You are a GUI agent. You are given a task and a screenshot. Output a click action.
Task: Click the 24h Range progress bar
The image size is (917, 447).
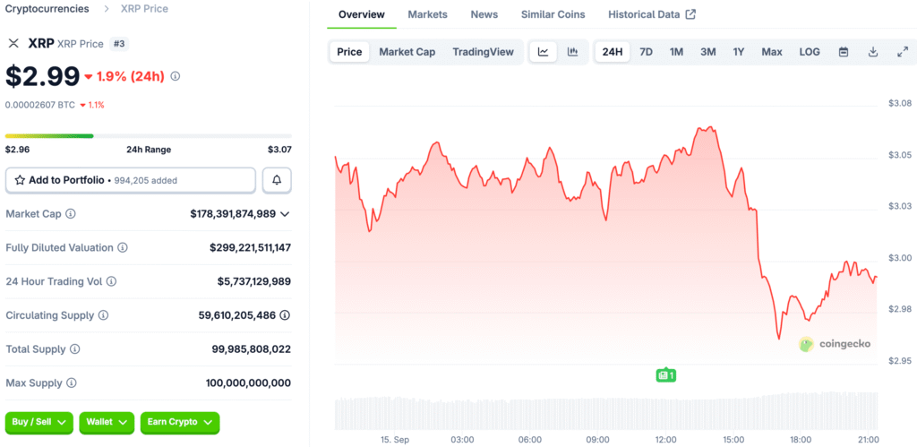(149, 136)
